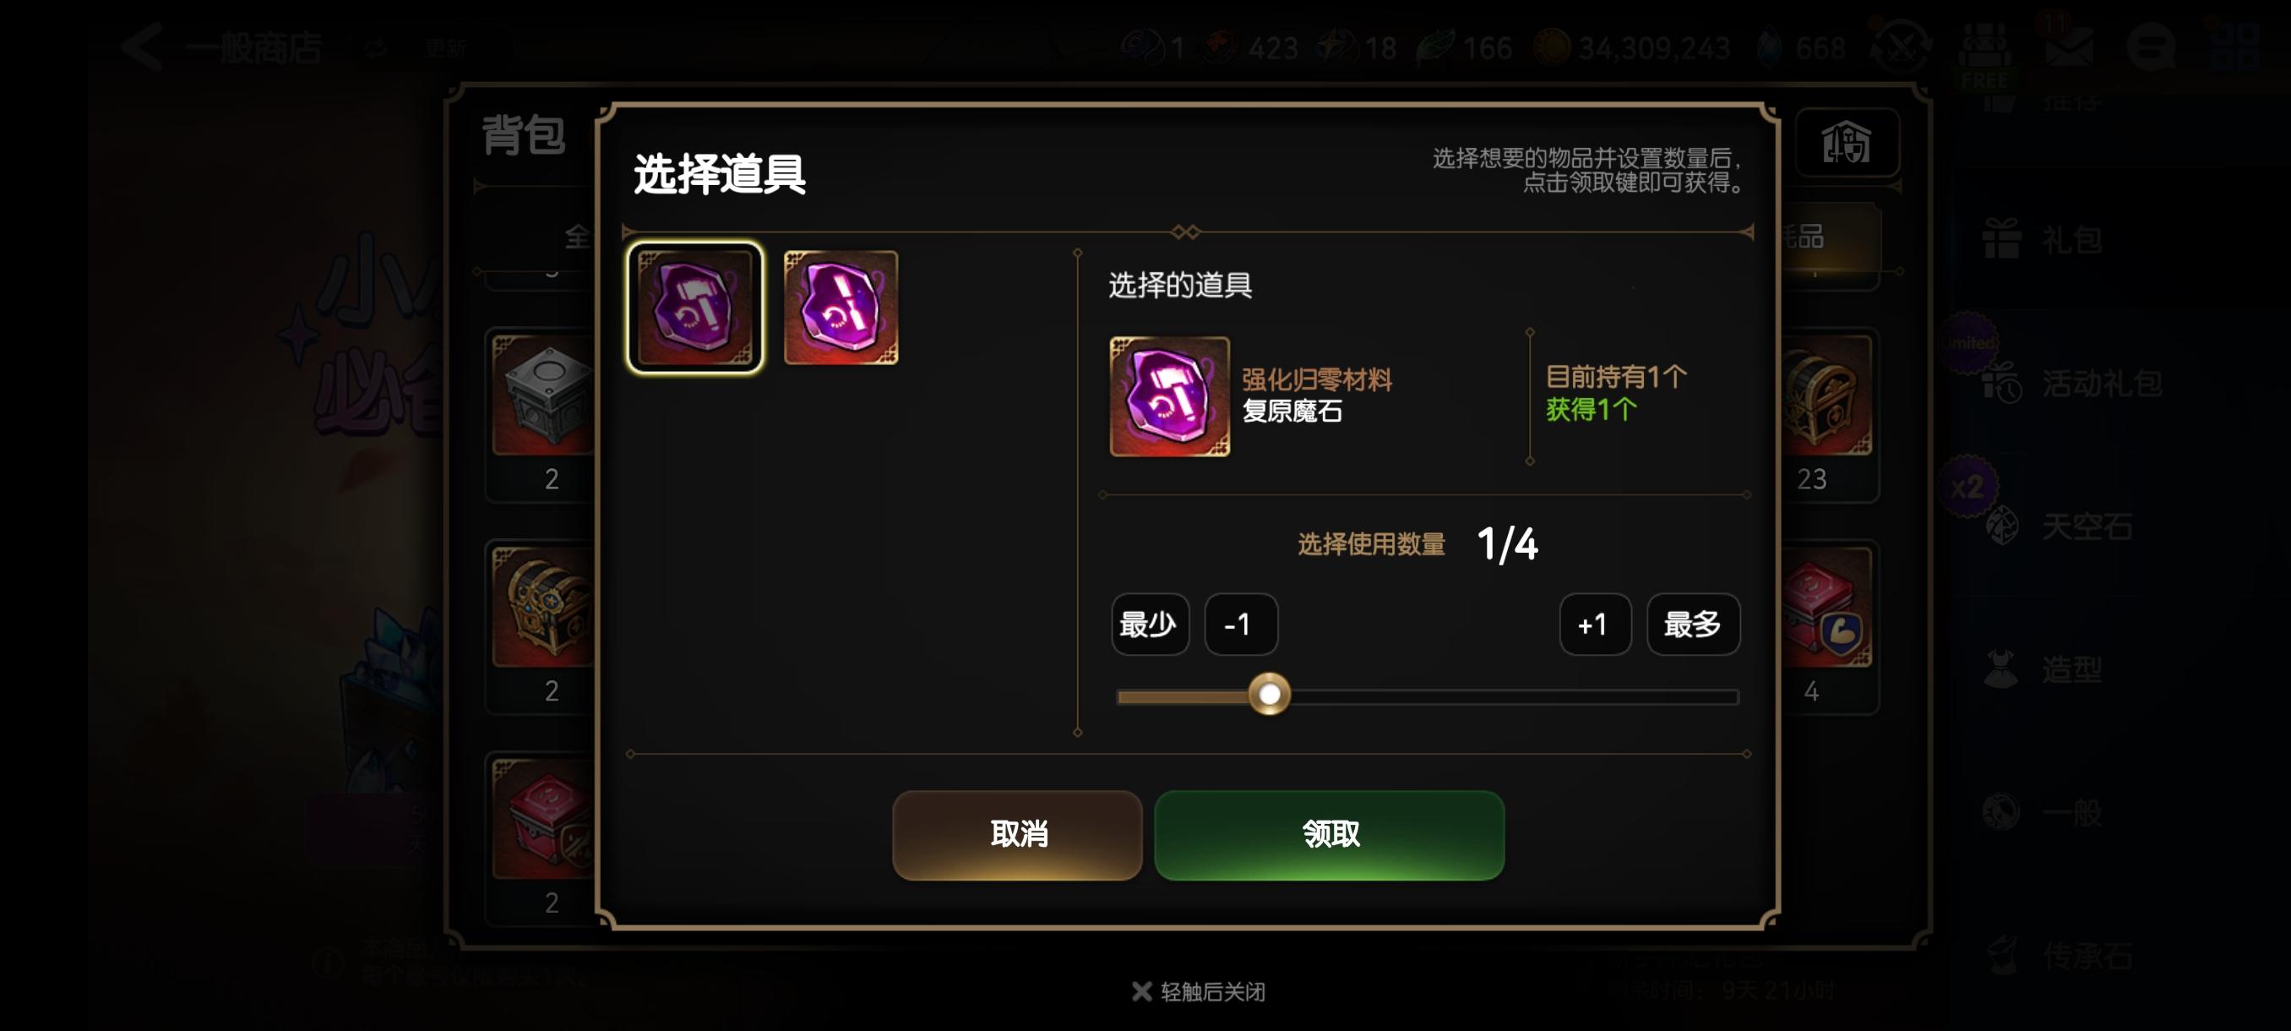This screenshot has width=2291, height=1031.
Task: Click the quantity slider handle
Action: 1269,694
